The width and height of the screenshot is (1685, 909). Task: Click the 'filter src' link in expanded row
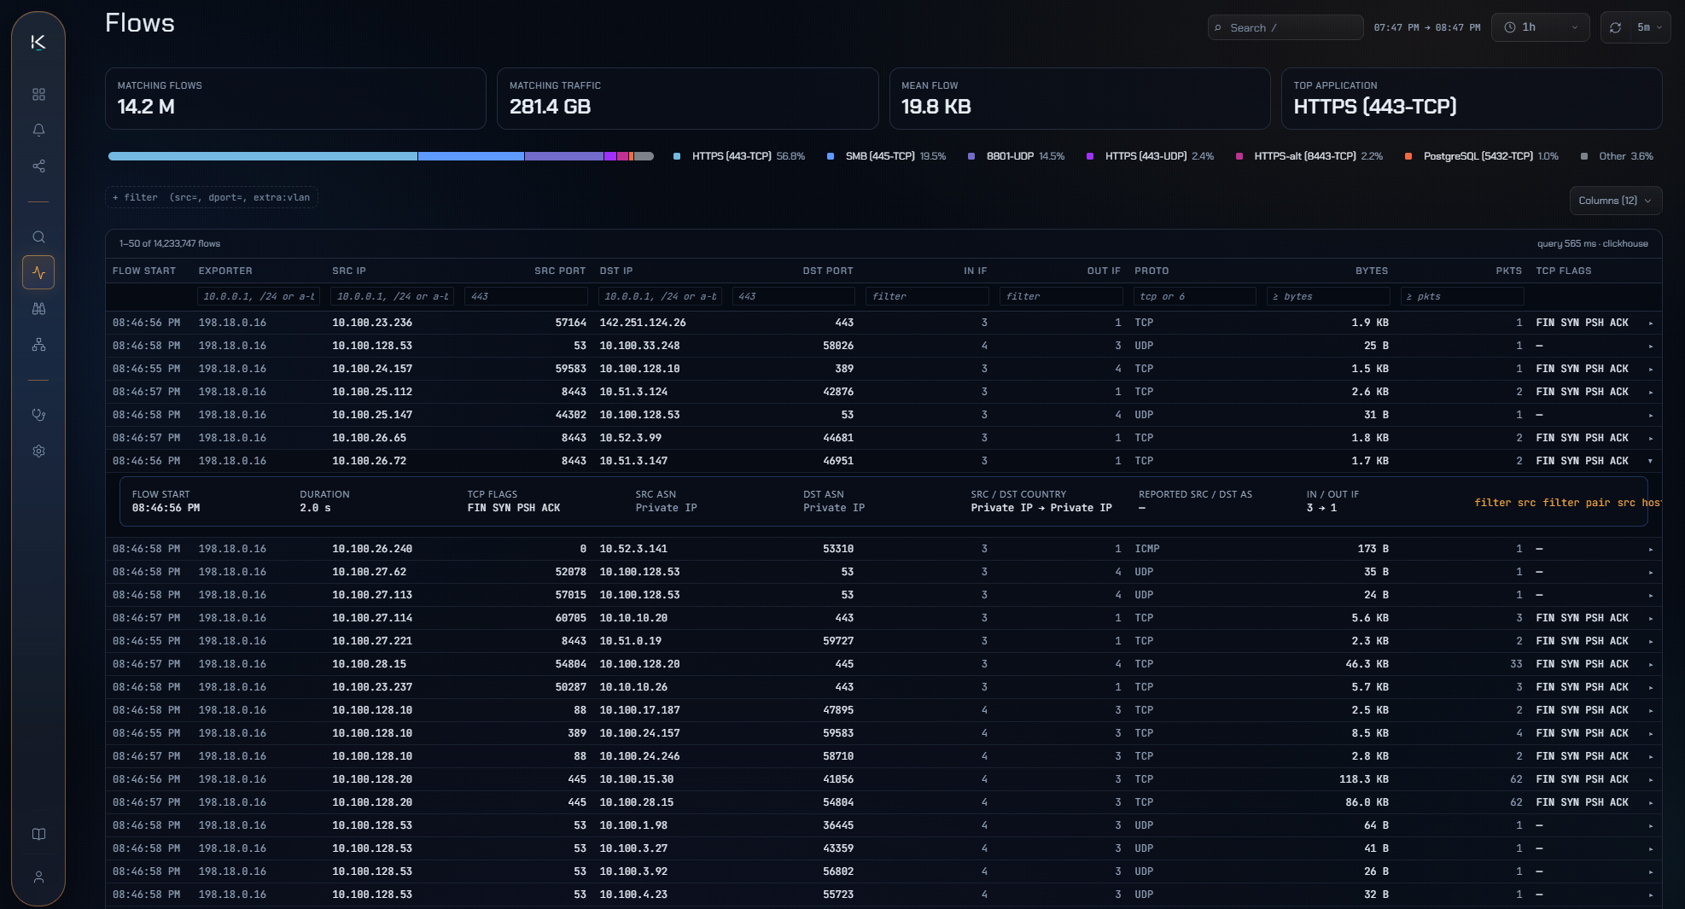tap(1505, 503)
